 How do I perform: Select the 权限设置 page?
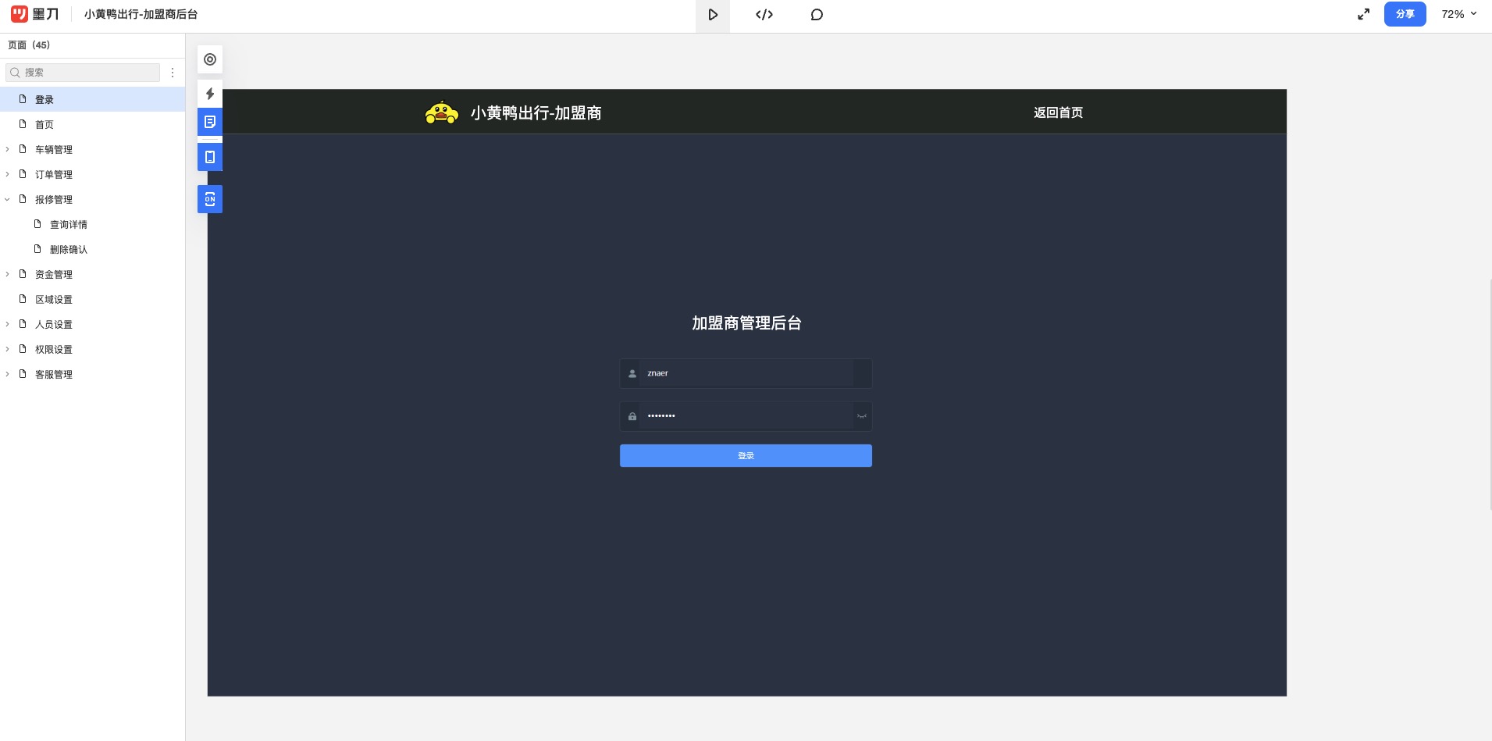click(x=92, y=349)
